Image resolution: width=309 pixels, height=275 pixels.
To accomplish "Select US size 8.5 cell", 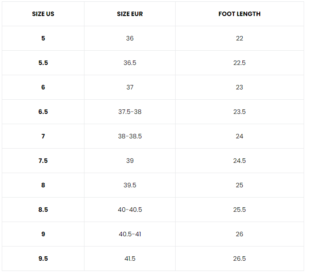I will (x=43, y=210).
